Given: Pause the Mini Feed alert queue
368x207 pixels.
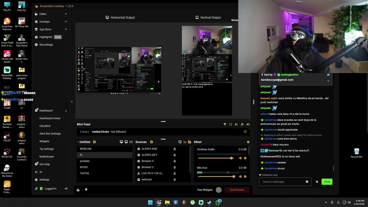Looking at the screenshot, I should 231,124.
